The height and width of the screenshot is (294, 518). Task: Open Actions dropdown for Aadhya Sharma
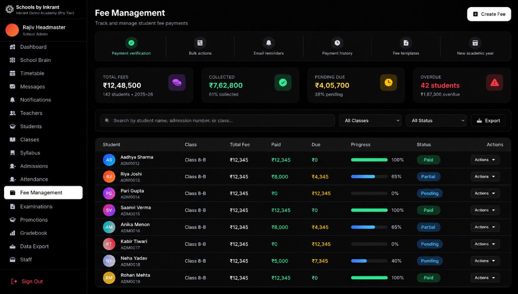point(485,160)
